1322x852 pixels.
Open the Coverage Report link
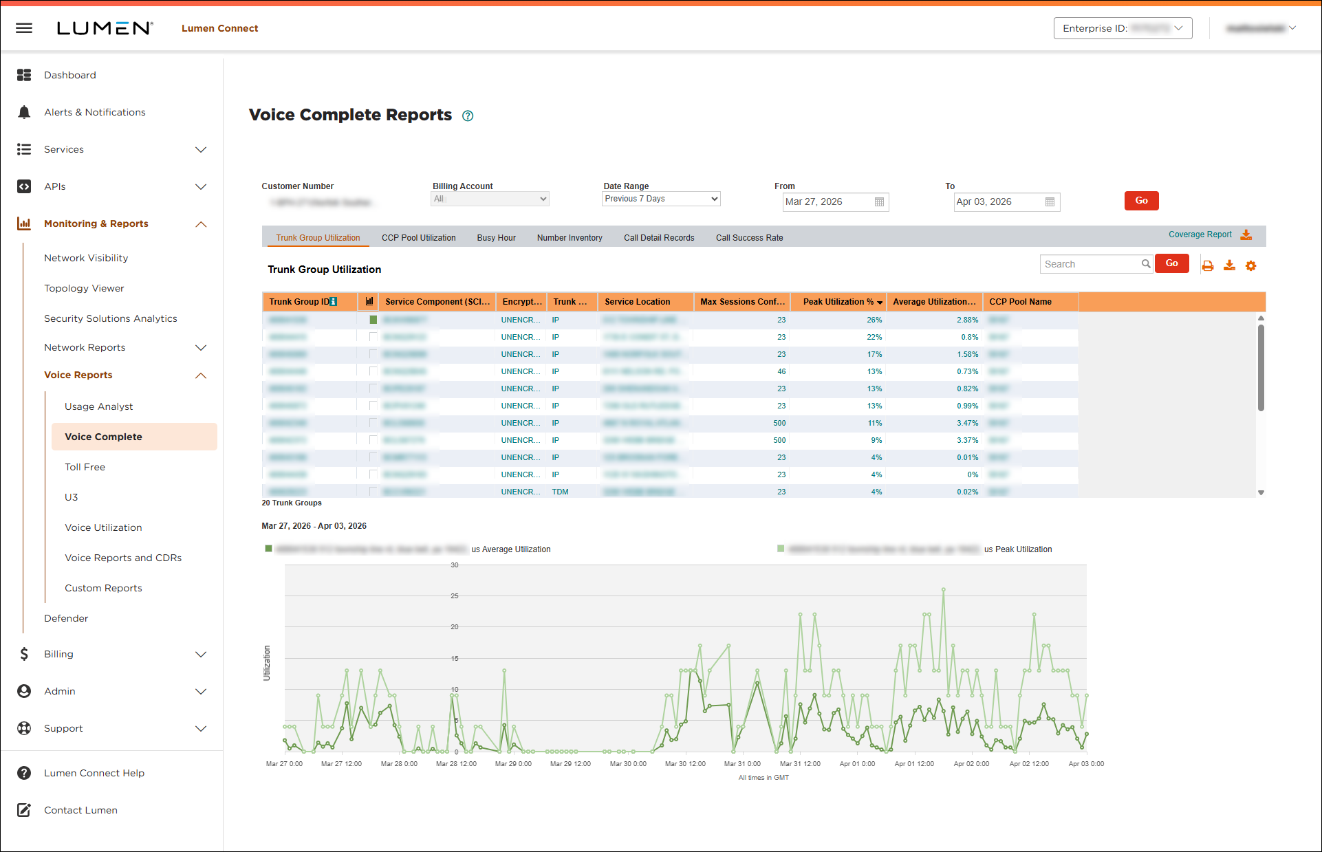[x=1200, y=234]
